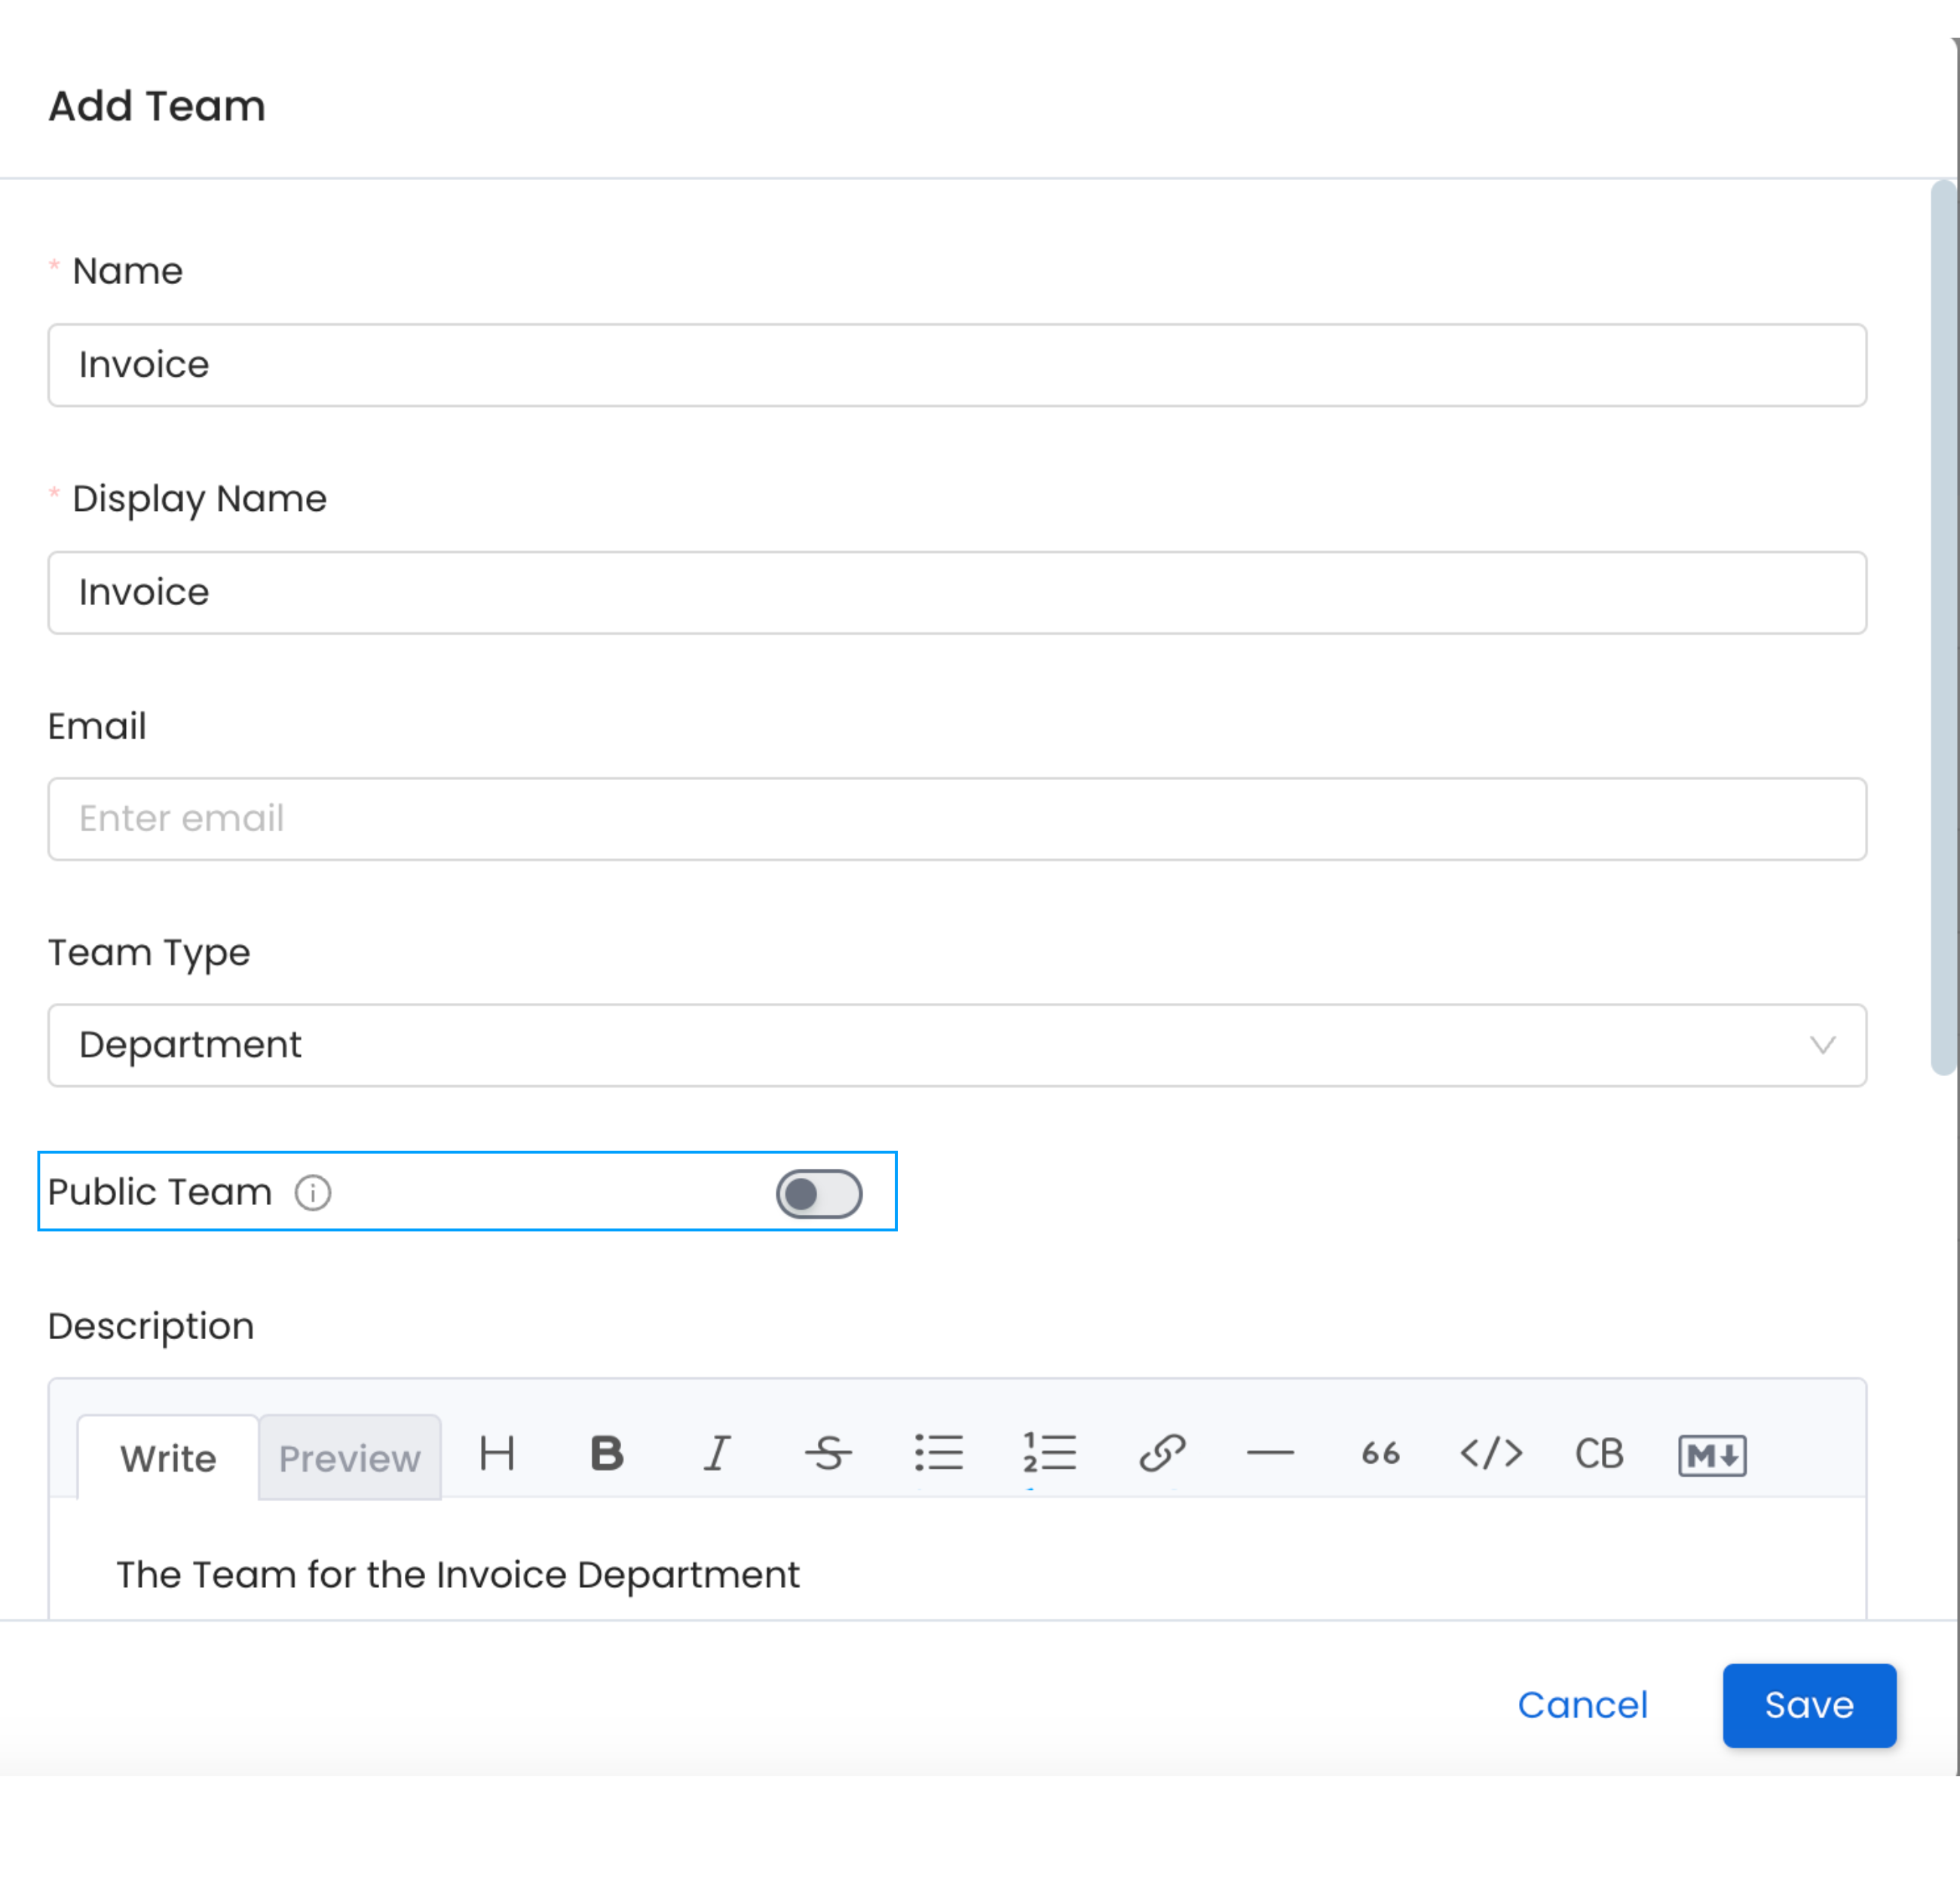Insert inline code using </> icon

1491,1453
